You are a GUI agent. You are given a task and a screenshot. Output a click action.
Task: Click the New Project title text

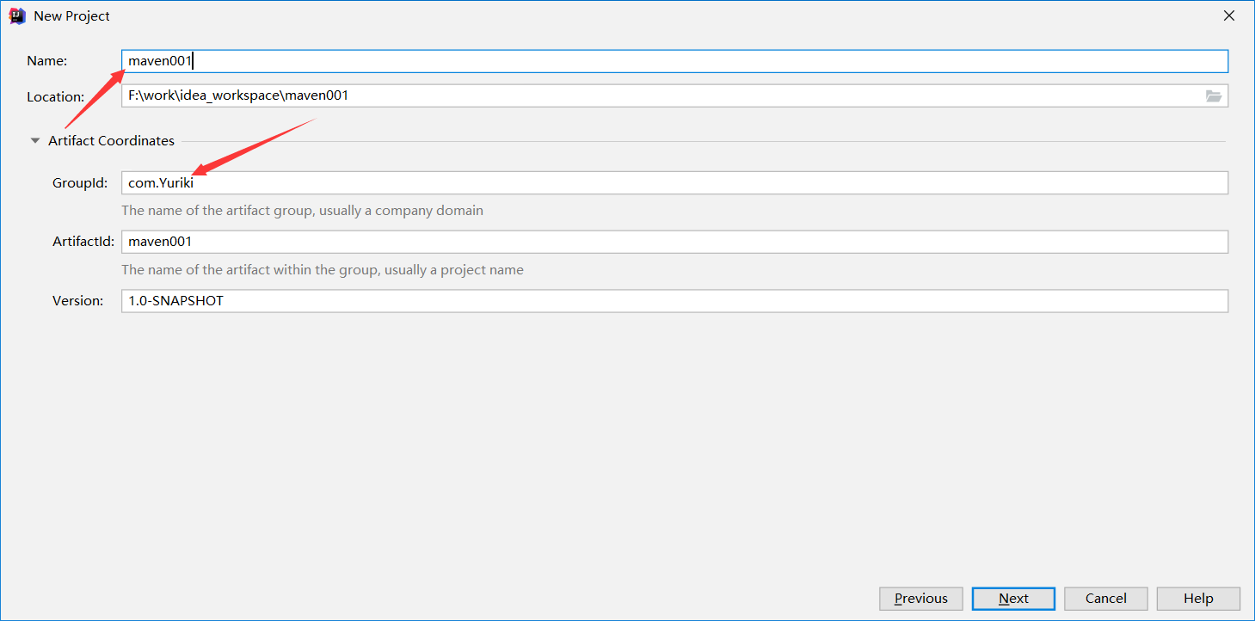pos(71,16)
